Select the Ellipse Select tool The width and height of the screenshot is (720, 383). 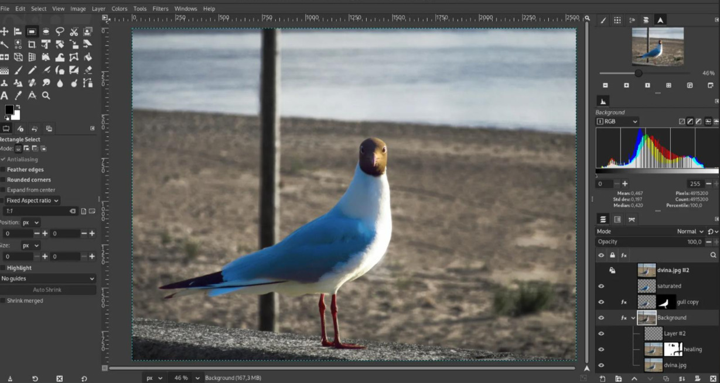point(46,32)
